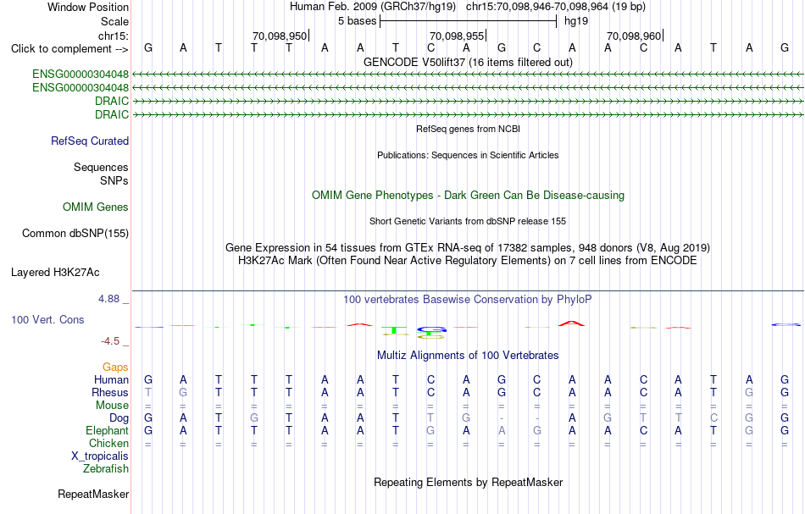Viewport: 805px width, 514px height.
Task: Click the Window Position label
Action: [88, 7]
